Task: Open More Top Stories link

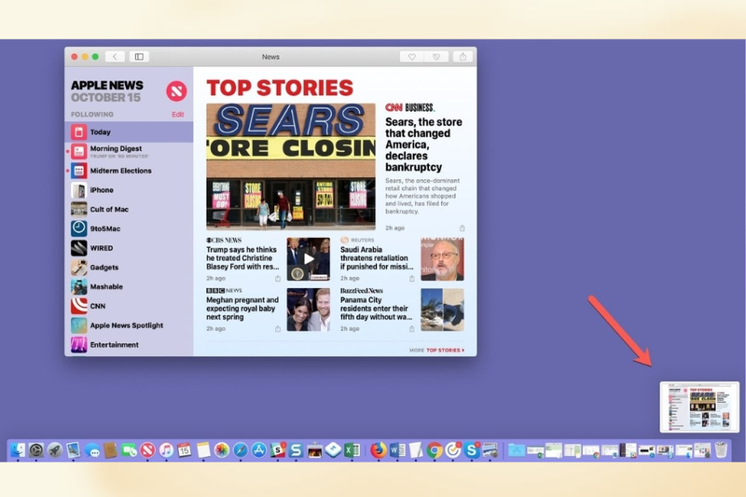Action: pos(436,350)
